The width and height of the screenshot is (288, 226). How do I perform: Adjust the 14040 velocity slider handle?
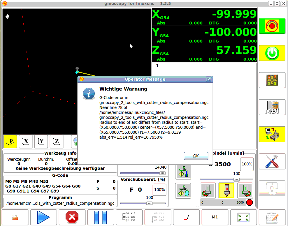[162, 173]
